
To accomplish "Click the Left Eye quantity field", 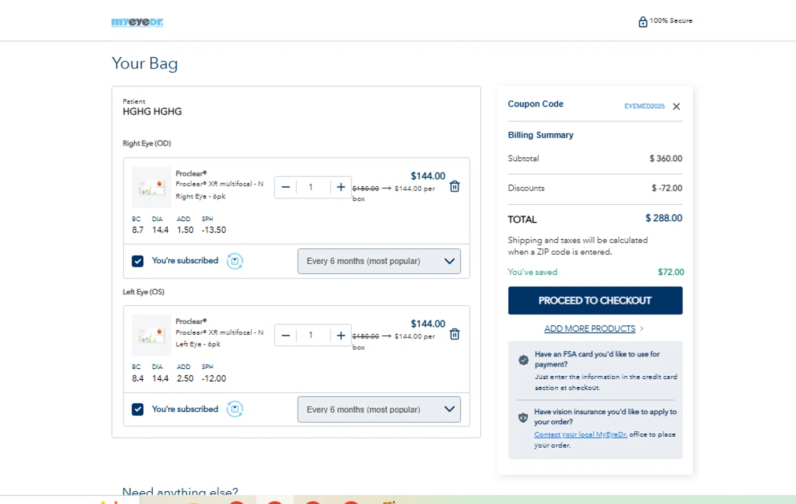I will (313, 335).
